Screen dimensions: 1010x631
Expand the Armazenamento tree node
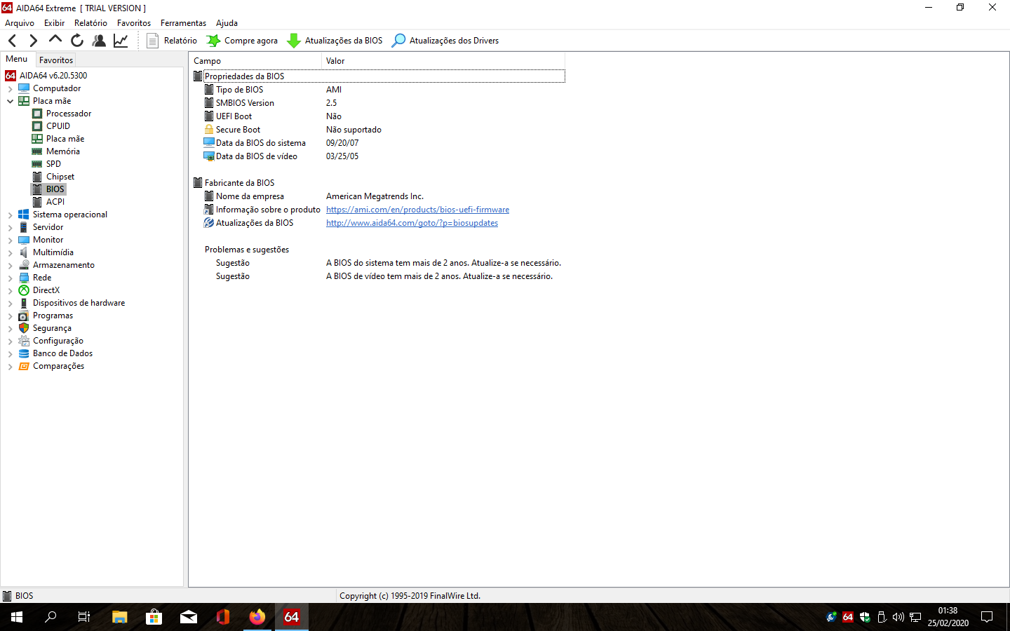click(x=10, y=266)
